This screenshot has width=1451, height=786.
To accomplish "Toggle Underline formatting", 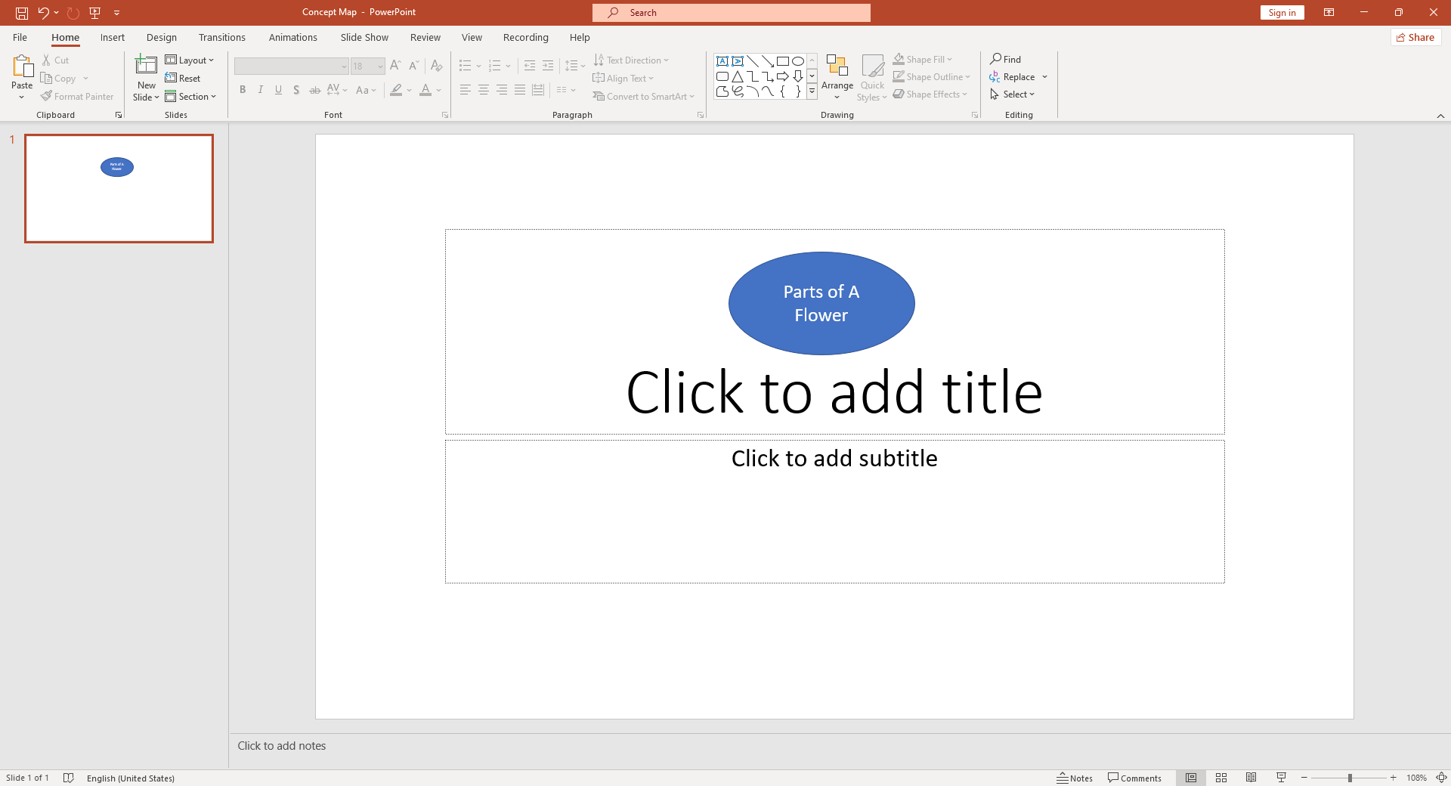I will [x=279, y=90].
